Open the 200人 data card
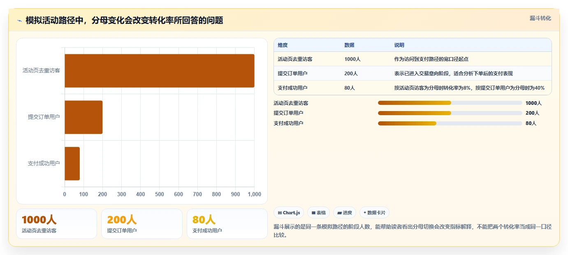The image size is (568, 255). [142, 224]
